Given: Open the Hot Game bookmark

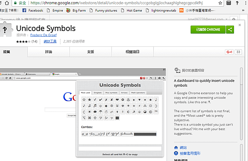Looking at the screenshot, I should tap(131, 10).
